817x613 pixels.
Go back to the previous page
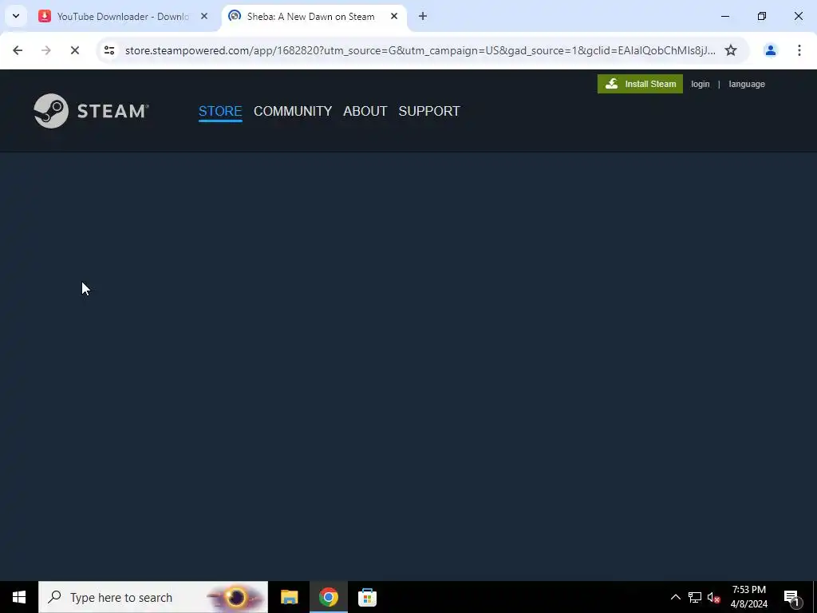click(x=18, y=50)
